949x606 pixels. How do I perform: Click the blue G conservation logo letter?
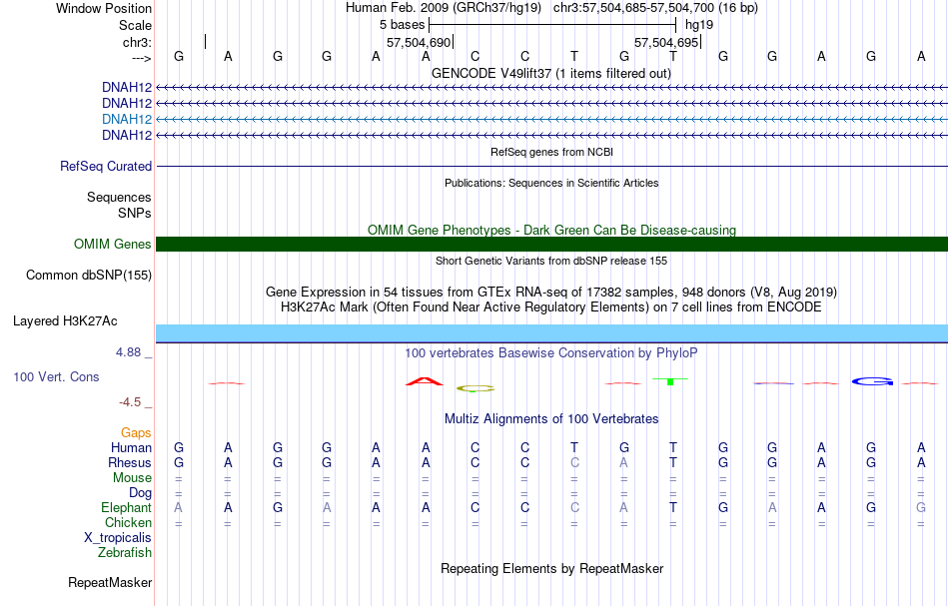click(x=872, y=381)
